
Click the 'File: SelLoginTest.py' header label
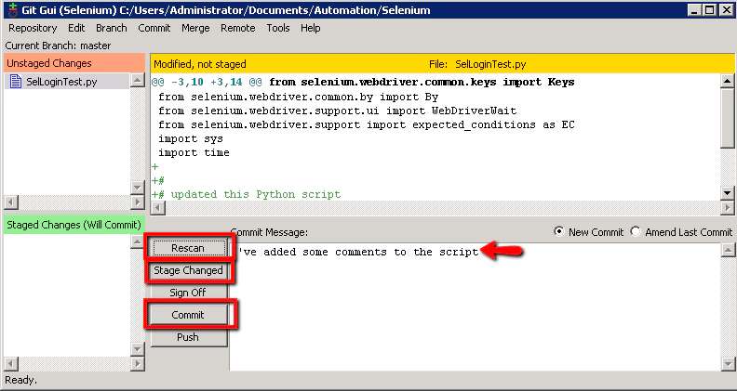point(477,64)
